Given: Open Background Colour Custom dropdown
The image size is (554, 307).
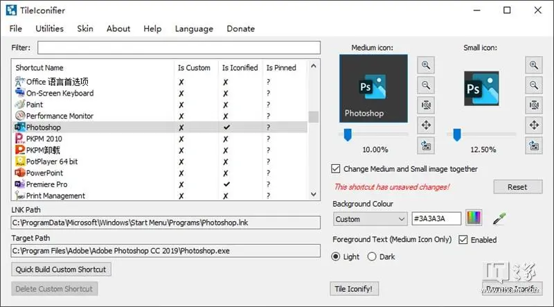Looking at the screenshot, I should (x=370, y=219).
